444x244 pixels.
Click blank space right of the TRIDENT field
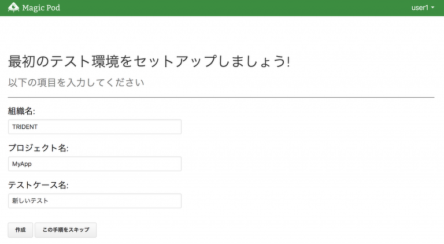(x=306, y=127)
